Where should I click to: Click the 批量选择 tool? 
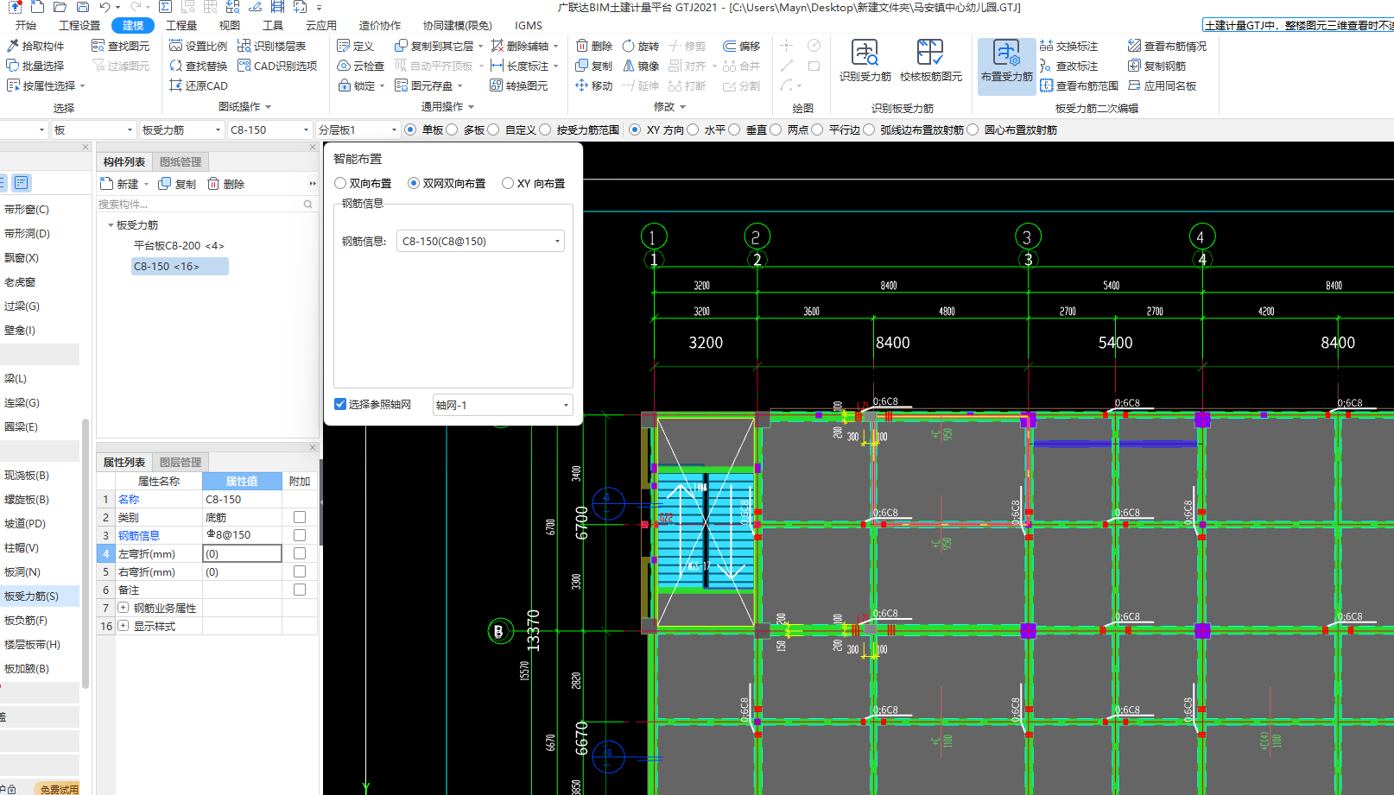point(35,66)
